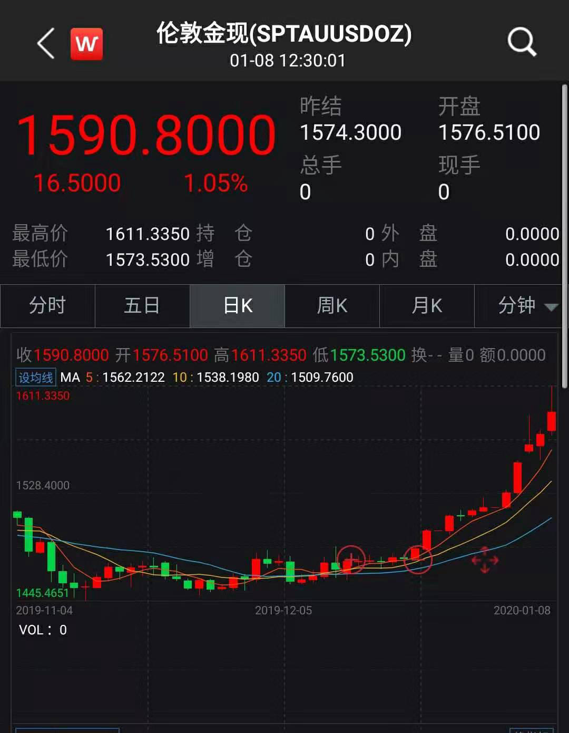Tap the MA 20 value 1509.7600

click(322, 378)
